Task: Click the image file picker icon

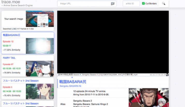Action: tap(113, 4)
